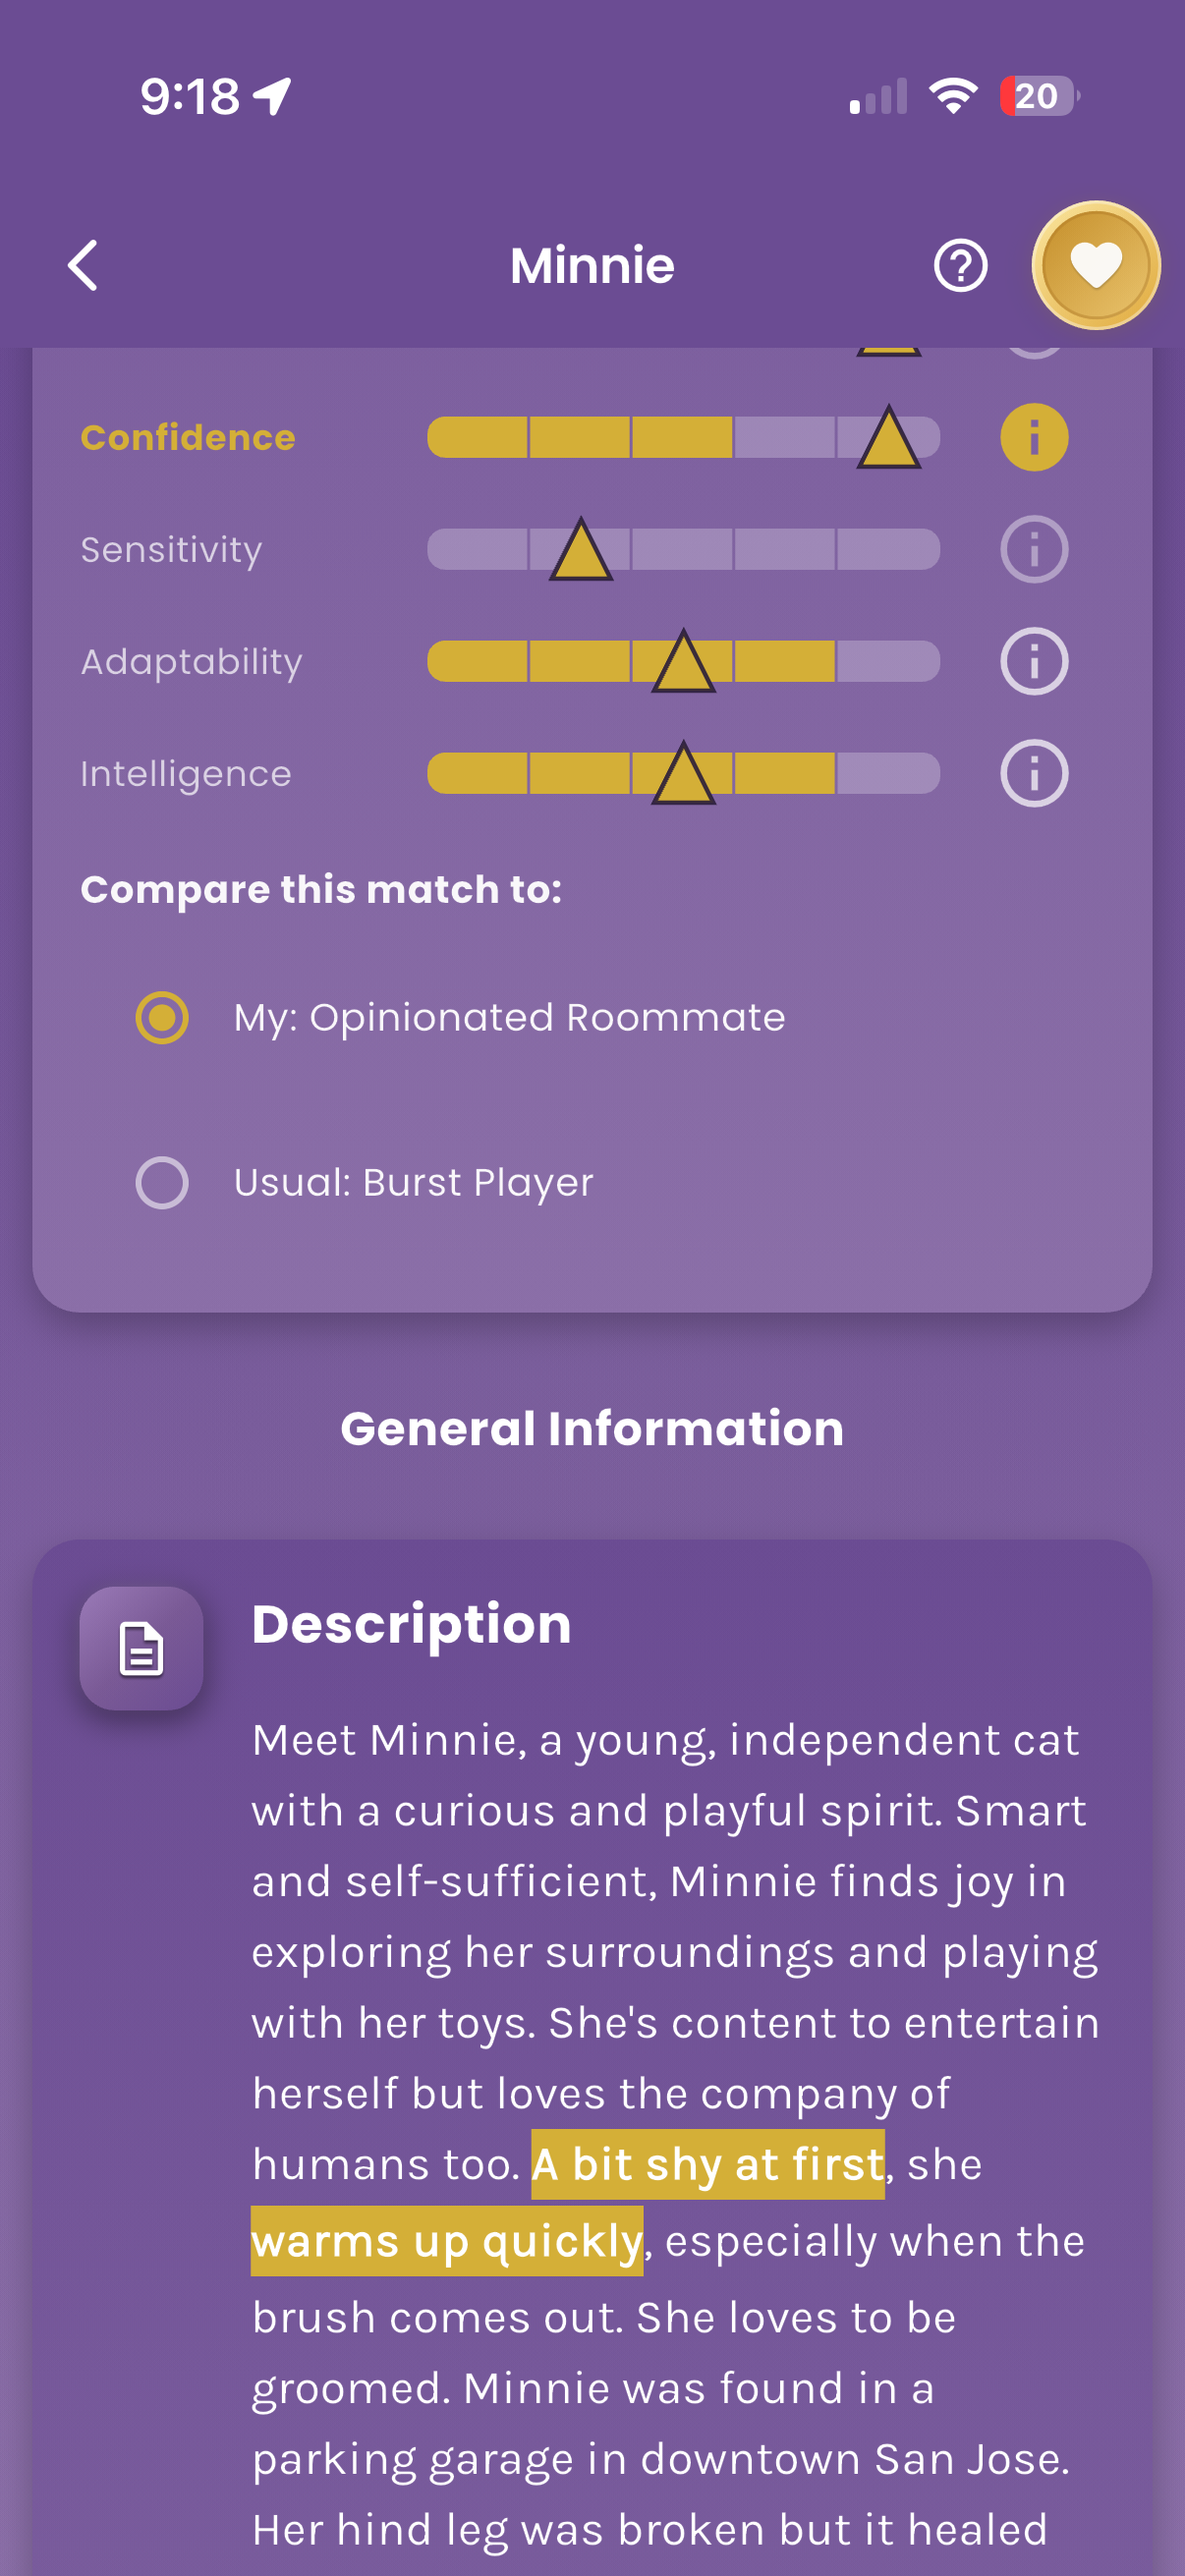Select the Usual: Burst Player radio button
This screenshot has width=1185, height=2576.
pyautogui.click(x=162, y=1183)
